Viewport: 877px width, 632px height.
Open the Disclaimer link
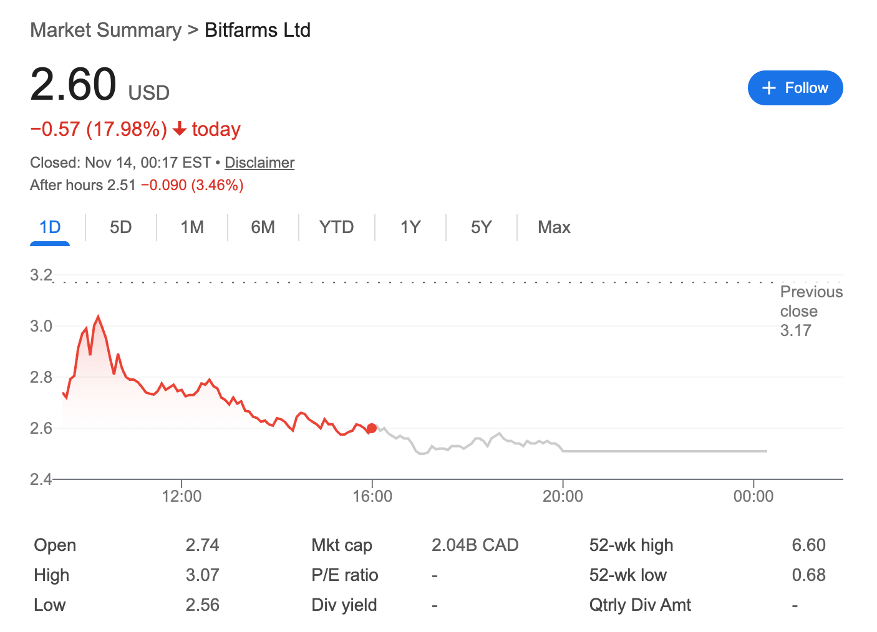[x=259, y=163]
